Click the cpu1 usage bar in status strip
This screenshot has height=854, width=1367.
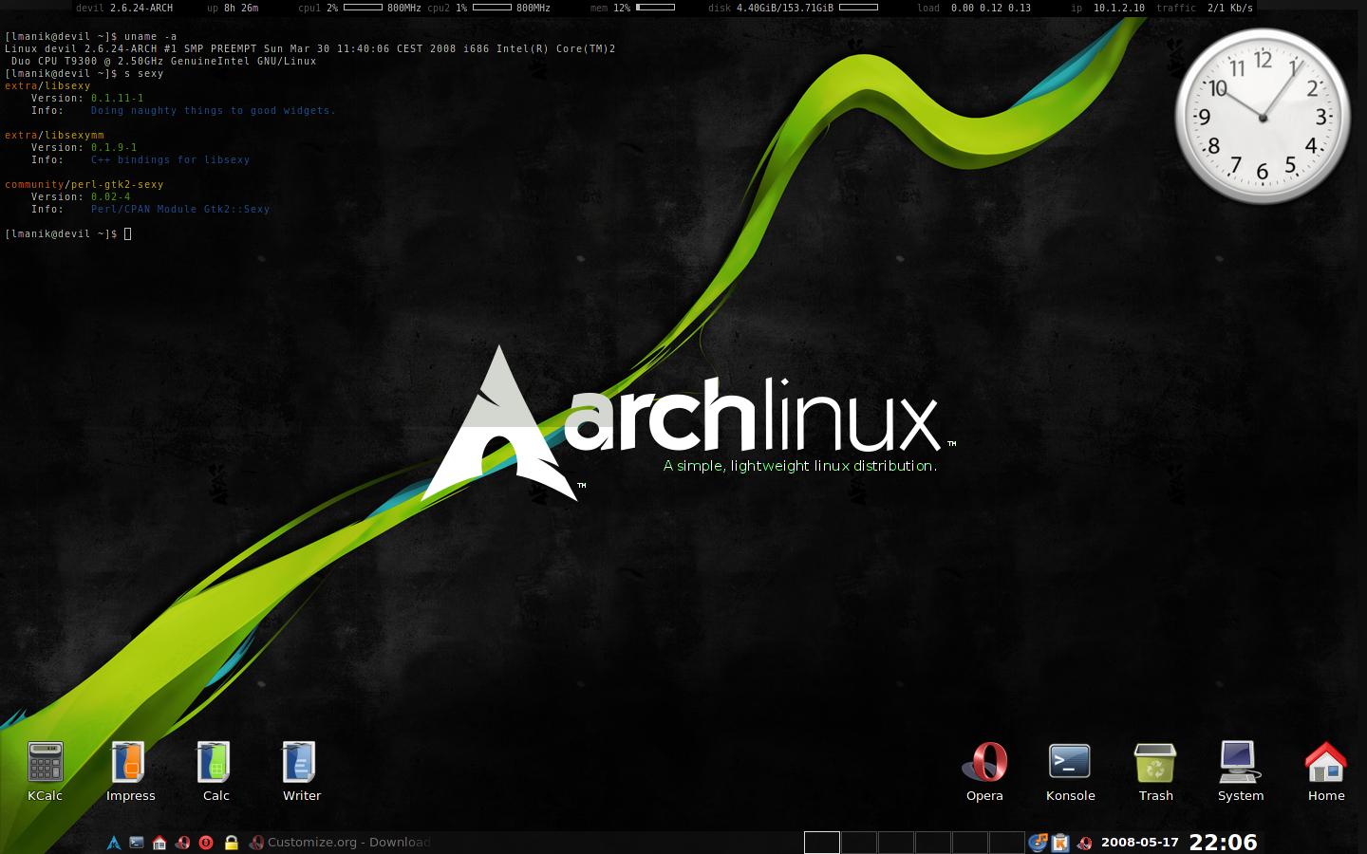click(363, 8)
